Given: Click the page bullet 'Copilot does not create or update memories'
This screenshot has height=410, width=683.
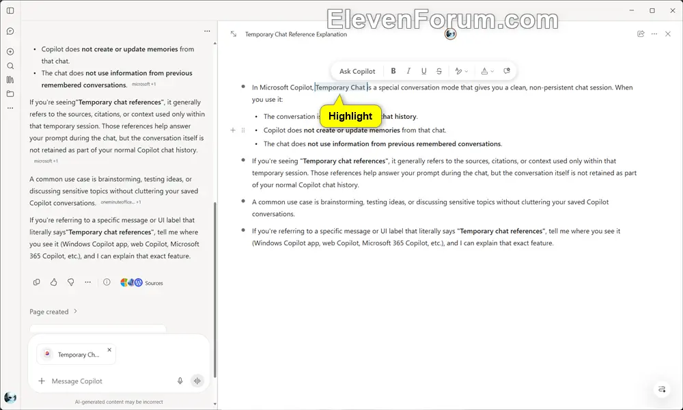Looking at the screenshot, I should 354,130.
